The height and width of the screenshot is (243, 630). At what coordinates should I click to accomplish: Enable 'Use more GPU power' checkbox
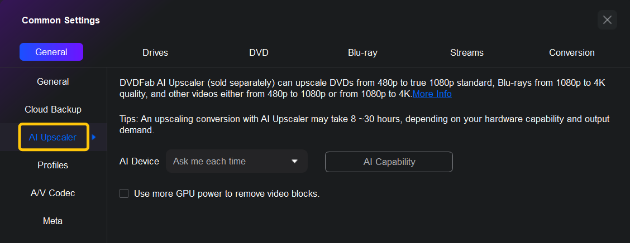(124, 194)
